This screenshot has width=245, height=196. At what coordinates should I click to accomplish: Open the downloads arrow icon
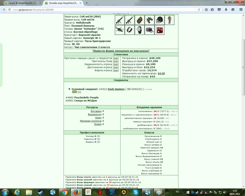[x=226, y=9]
